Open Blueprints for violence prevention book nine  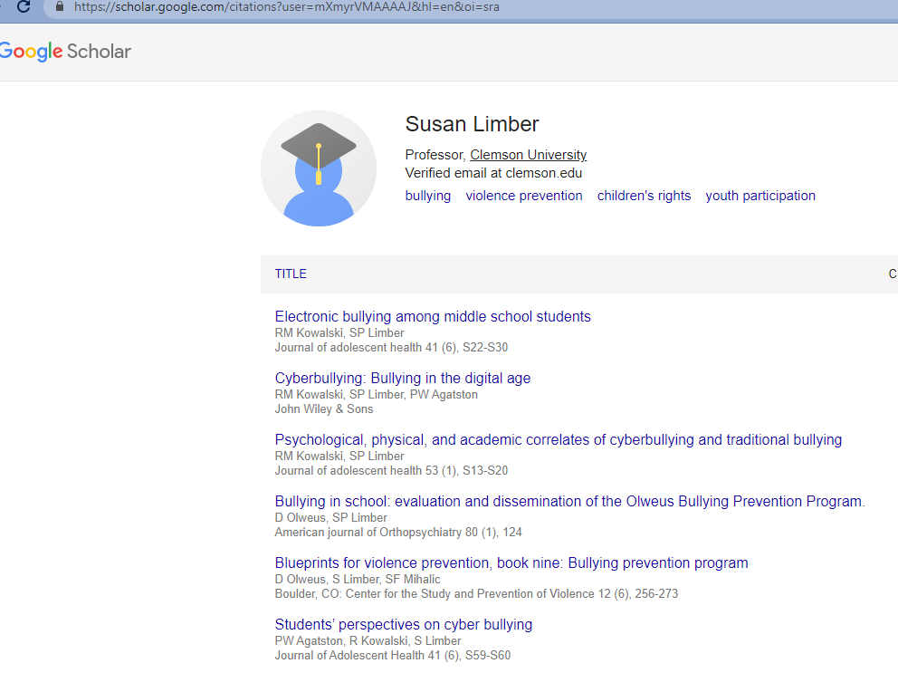point(511,562)
